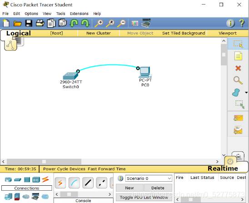The image size is (249, 203).
Task: Switch to the Realtime mode tab
Action: 223,168
